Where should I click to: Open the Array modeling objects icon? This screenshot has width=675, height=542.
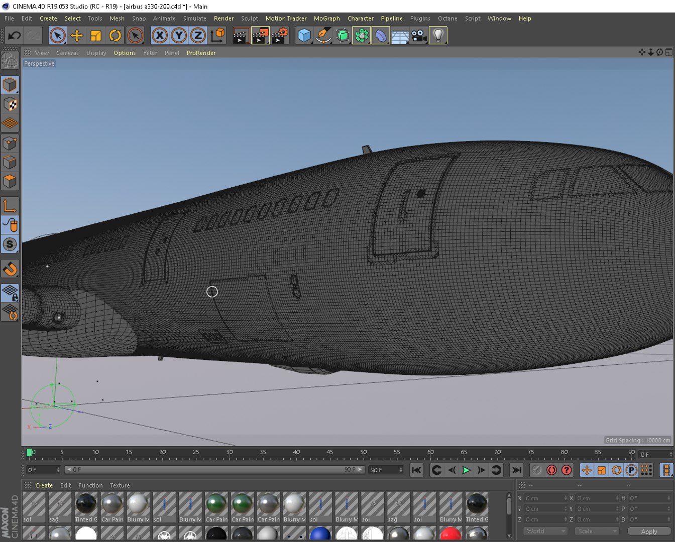[x=362, y=35]
